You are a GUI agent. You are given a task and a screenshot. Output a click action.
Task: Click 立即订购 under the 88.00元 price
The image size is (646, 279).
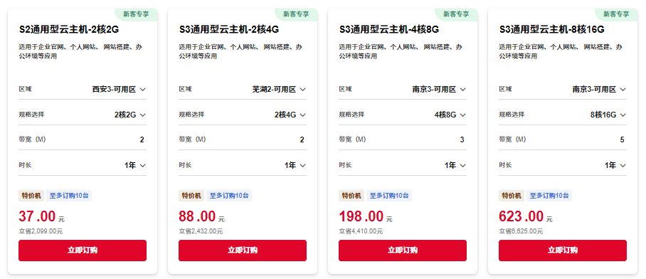[242, 251]
